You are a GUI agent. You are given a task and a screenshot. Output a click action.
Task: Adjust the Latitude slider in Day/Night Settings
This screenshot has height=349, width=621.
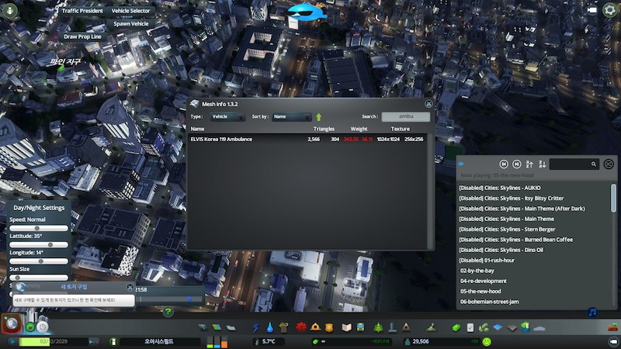[x=39, y=244]
